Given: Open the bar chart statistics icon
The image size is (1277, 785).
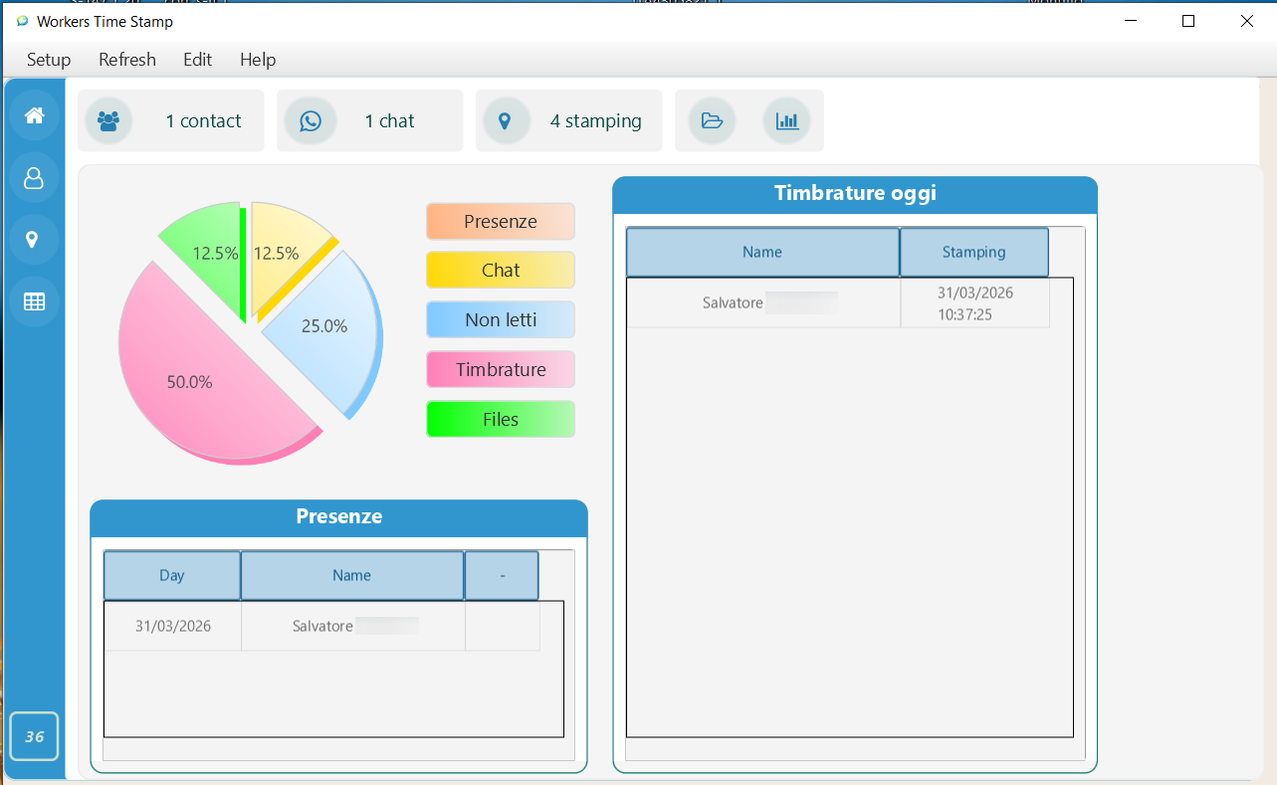Looking at the screenshot, I should tap(787, 121).
